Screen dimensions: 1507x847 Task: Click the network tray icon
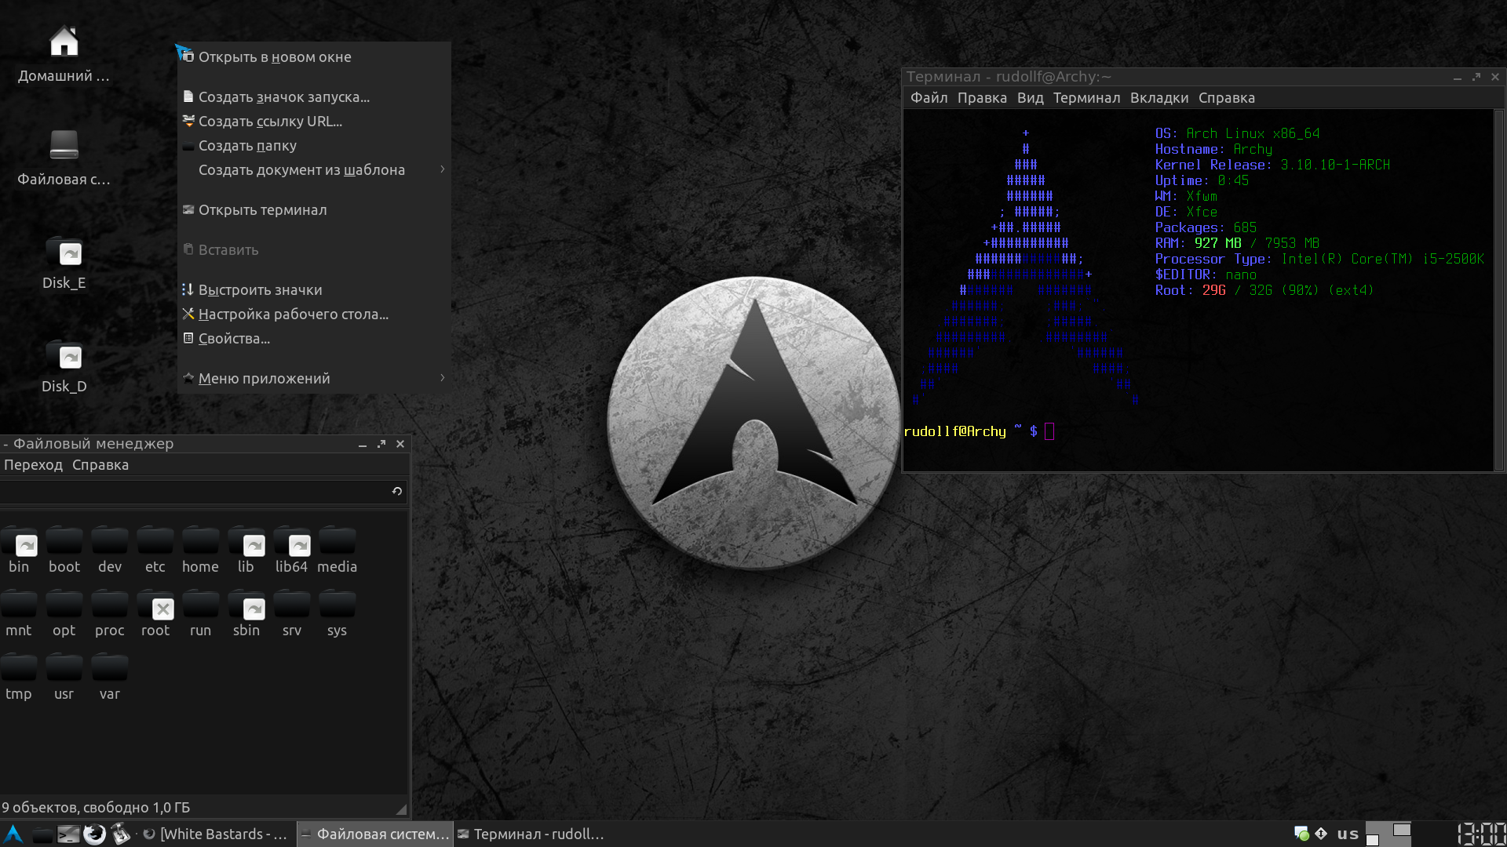(x=1321, y=834)
